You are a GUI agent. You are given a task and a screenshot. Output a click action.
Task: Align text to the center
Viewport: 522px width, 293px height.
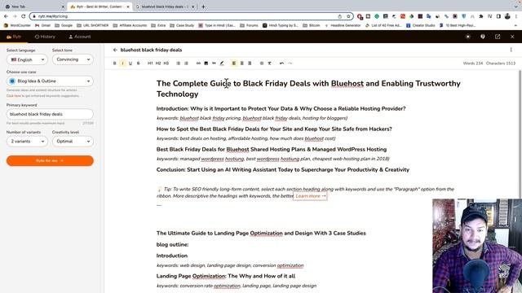tap(242, 63)
